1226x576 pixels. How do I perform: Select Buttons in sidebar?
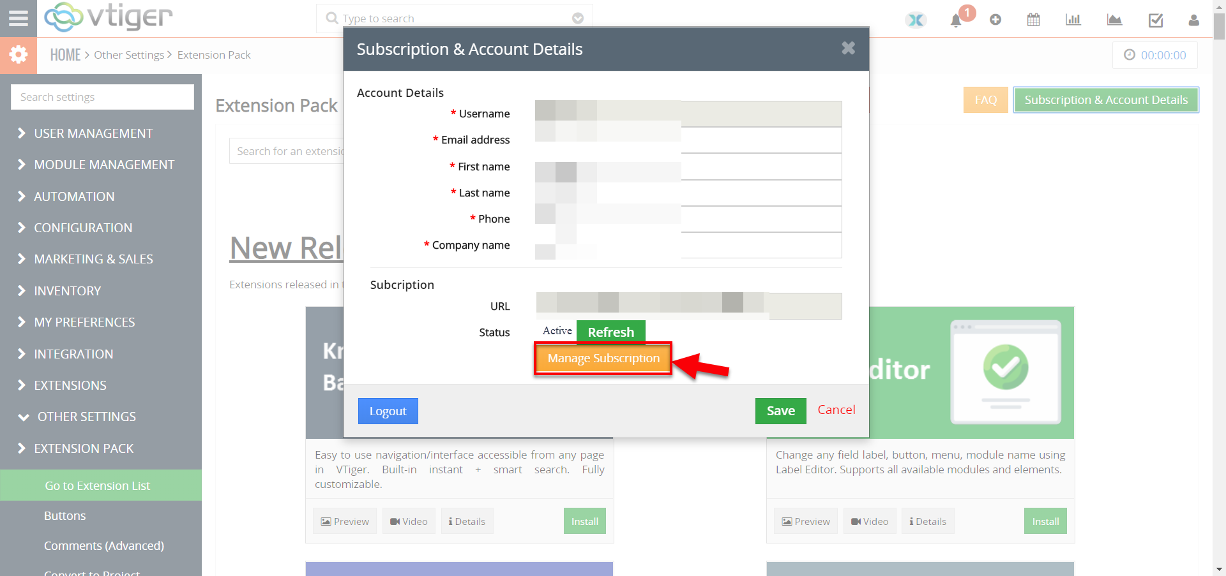point(64,515)
